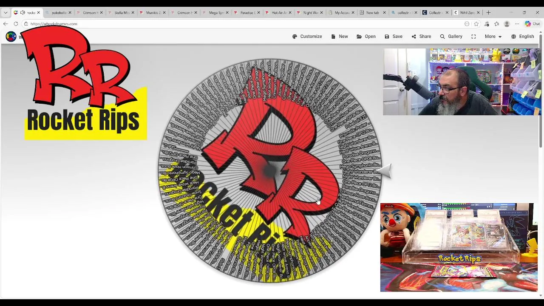Image resolution: width=544 pixels, height=306 pixels.
Task: Expand the More dropdown
Action: tap(493, 37)
